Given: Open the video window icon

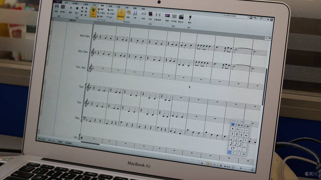Looking at the screenshot, I should (168, 16).
